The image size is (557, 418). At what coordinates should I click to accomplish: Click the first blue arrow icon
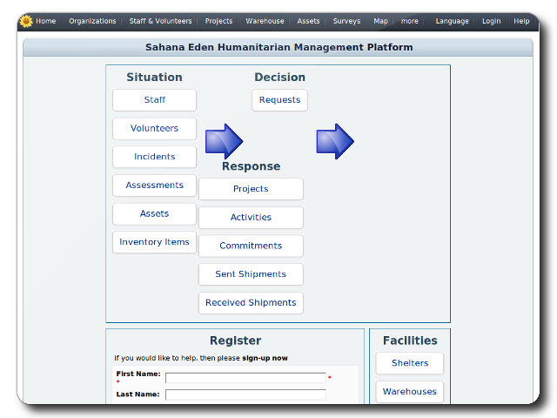(x=224, y=141)
